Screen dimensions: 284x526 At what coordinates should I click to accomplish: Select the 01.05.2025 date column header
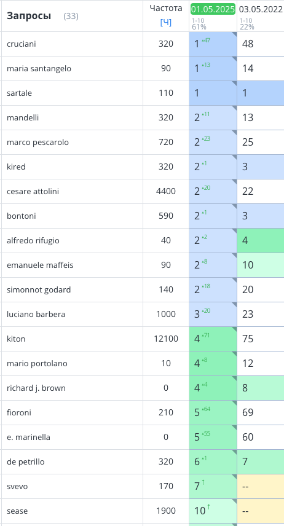[213, 9]
